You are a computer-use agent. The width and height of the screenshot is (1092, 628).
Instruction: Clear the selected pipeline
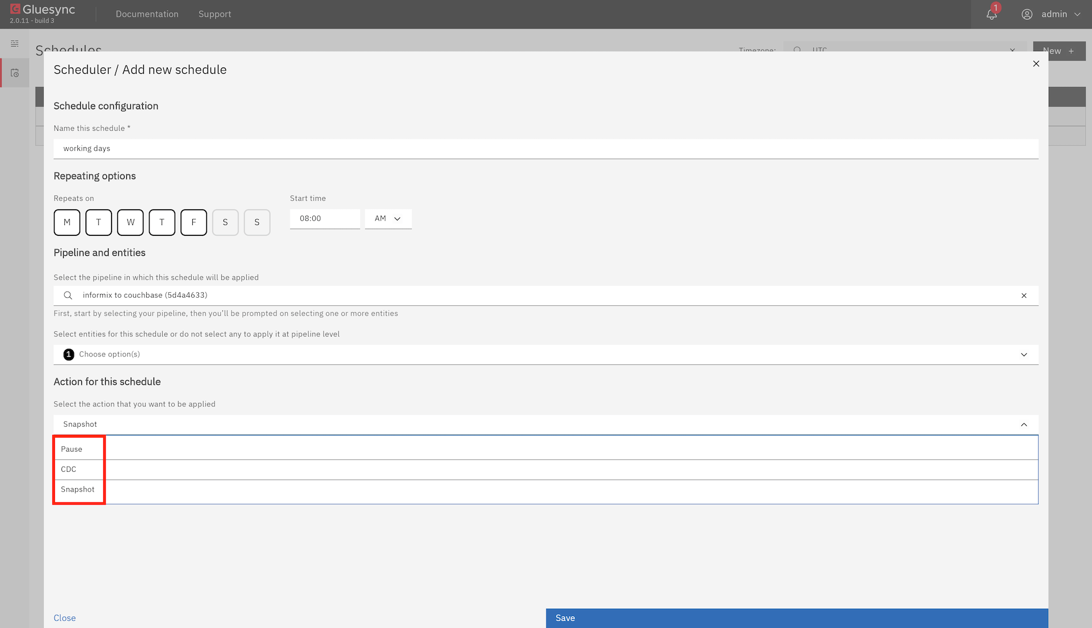[1024, 296]
